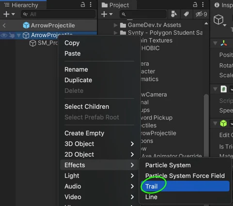The width and height of the screenshot is (233, 206).
Task: Choose Copy from the context menu
Action: [72, 43]
